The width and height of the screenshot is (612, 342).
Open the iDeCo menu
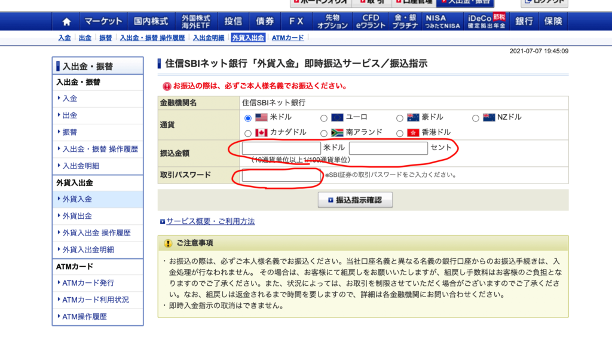tap(486, 22)
